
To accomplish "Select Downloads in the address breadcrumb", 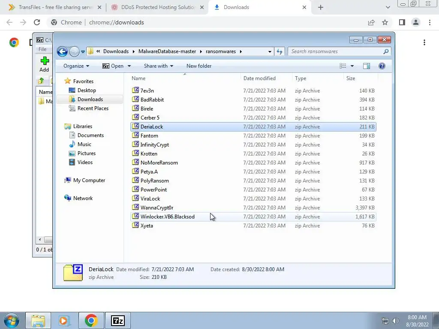I will point(116,51).
